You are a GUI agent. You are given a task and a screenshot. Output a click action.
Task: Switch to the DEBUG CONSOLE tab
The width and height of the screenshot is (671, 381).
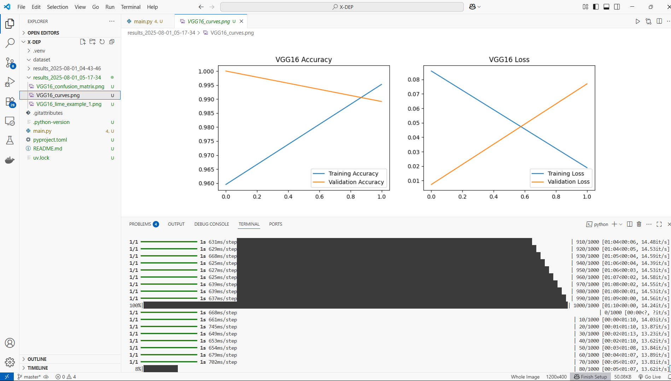click(211, 224)
